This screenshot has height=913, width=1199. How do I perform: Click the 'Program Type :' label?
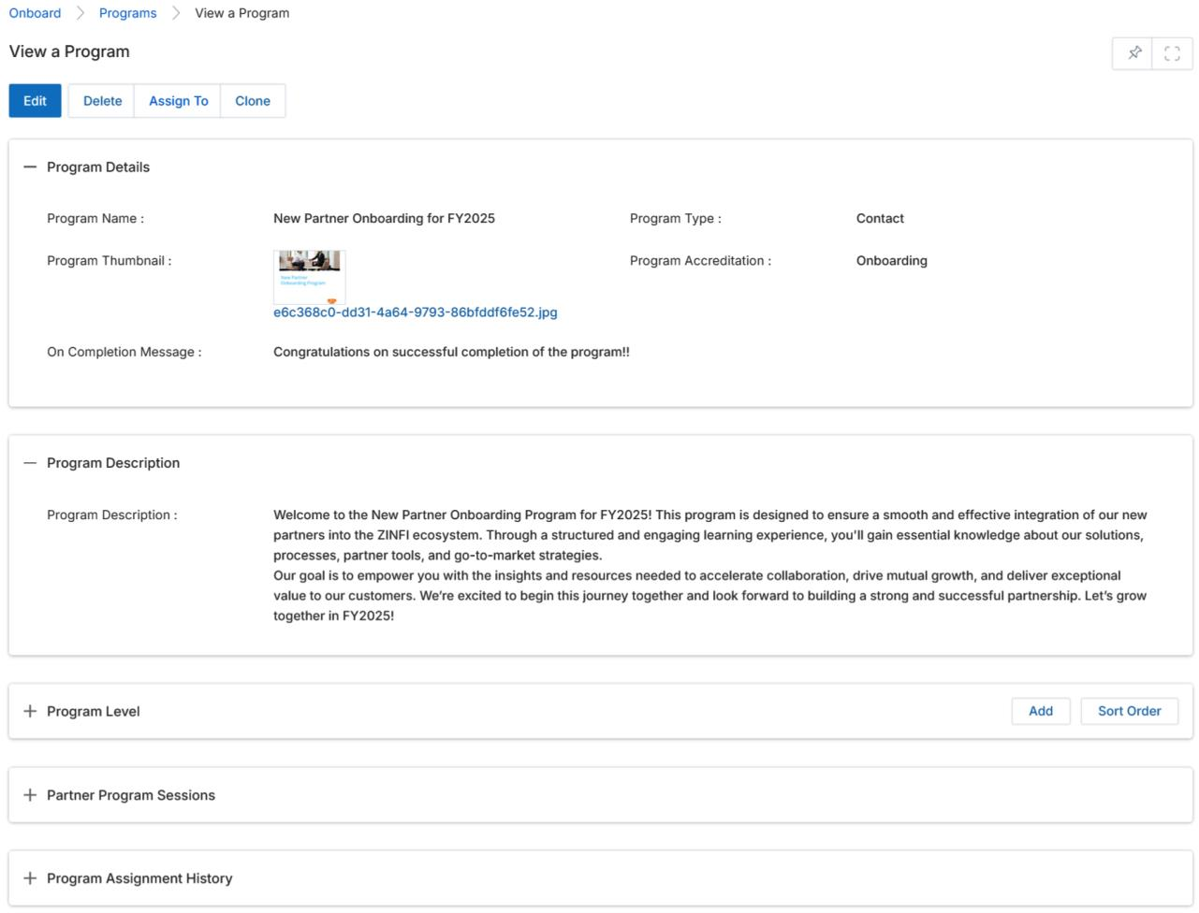click(676, 219)
